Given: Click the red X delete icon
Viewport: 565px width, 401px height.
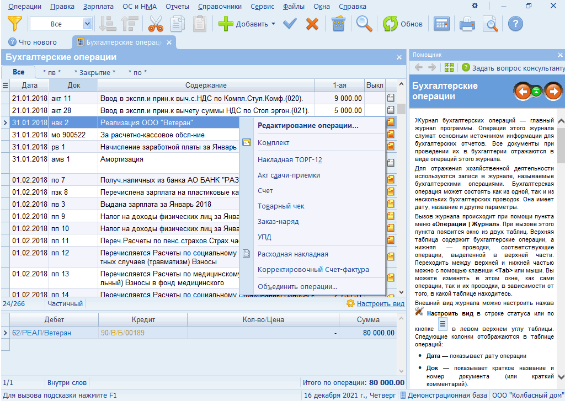Looking at the screenshot, I should coord(312,24).
